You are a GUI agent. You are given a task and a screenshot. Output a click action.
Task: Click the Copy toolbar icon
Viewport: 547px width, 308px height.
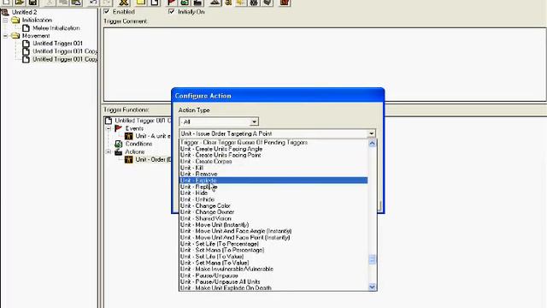pos(63,3)
